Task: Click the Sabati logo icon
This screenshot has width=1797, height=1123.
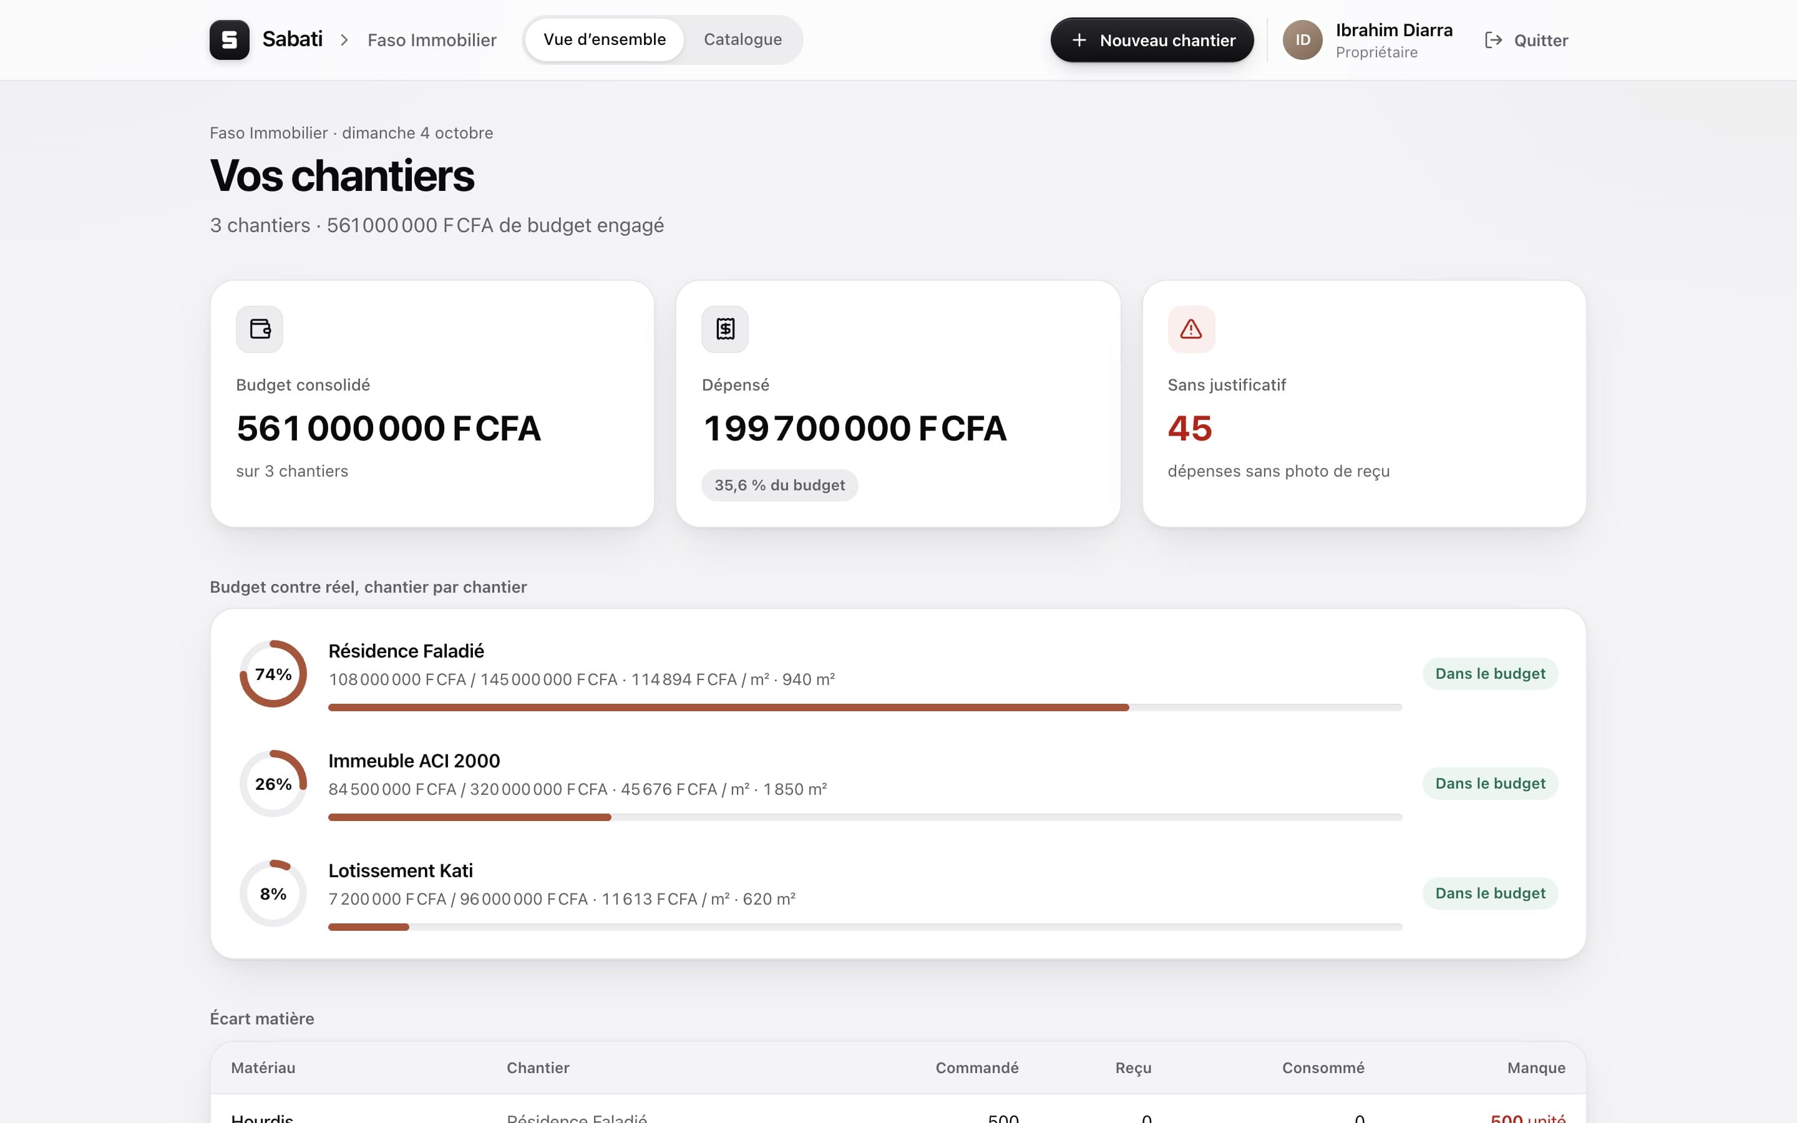Action: 230,39
